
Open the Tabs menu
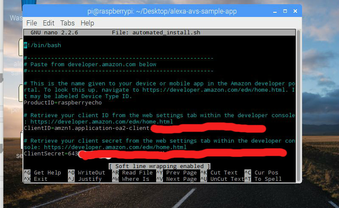click(x=67, y=23)
